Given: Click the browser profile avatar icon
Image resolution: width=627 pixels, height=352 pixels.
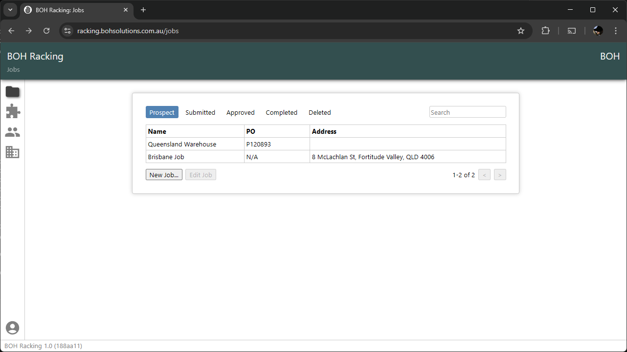Looking at the screenshot, I should (597, 30).
